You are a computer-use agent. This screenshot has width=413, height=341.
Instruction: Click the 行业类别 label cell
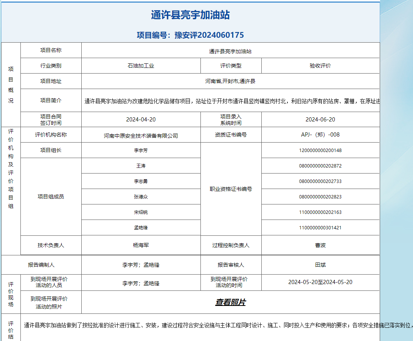click(x=51, y=66)
